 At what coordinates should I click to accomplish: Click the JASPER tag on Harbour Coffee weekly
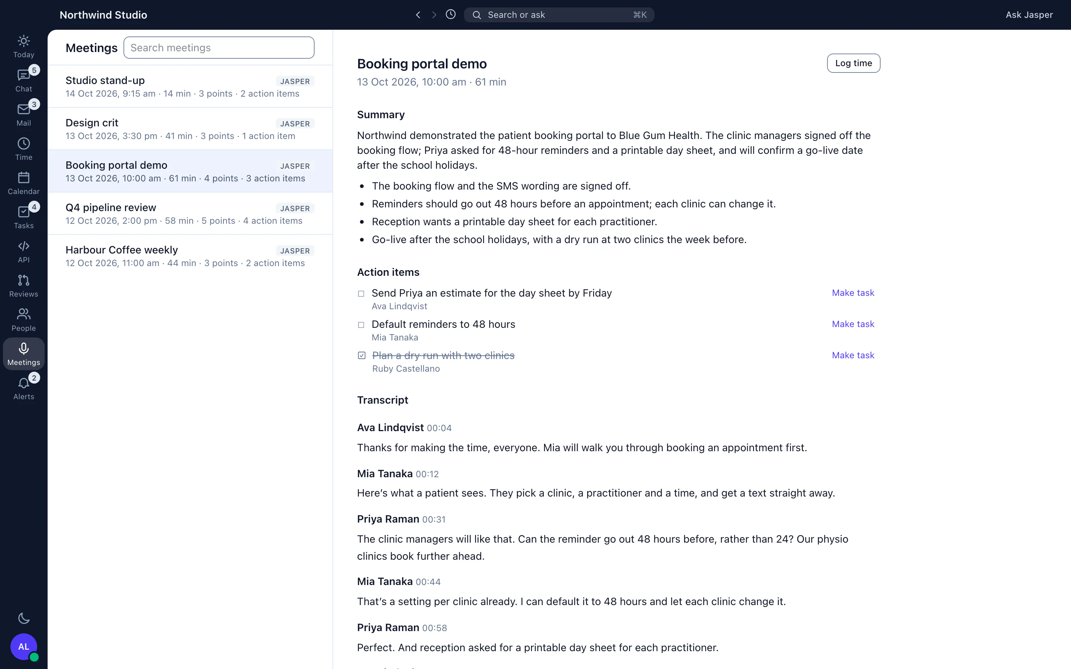click(295, 251)
